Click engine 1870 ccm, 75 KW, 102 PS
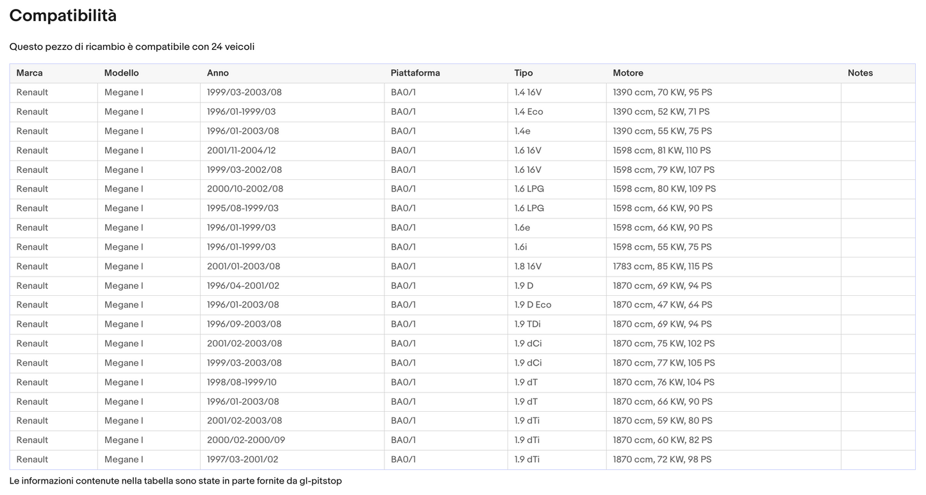 [664, 343]
